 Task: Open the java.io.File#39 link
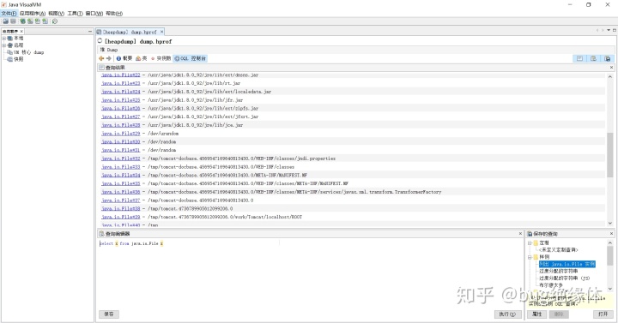(121, 217)
